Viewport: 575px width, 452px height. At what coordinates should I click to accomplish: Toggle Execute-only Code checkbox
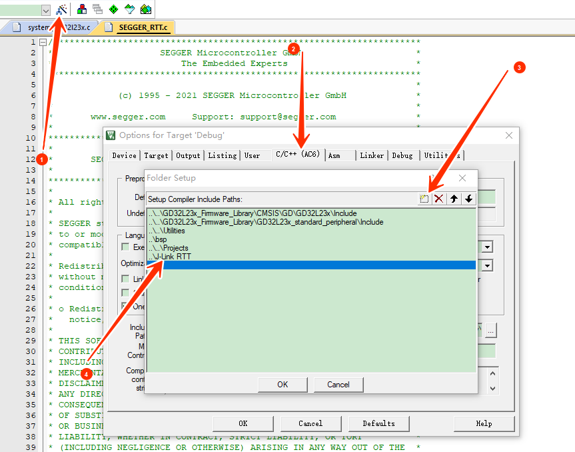[x=125, y=247]
